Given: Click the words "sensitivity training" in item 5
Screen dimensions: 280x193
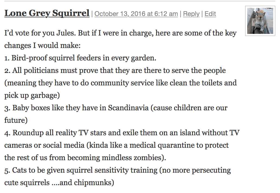Looking at the screenshot, I should (131, 170).
